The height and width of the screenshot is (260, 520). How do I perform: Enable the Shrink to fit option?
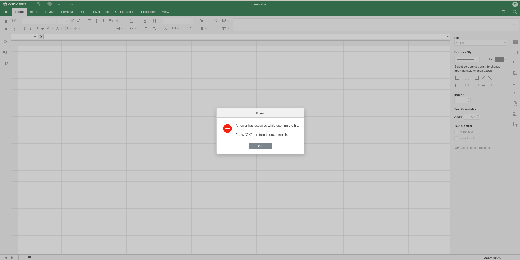[x=456, y=138]
